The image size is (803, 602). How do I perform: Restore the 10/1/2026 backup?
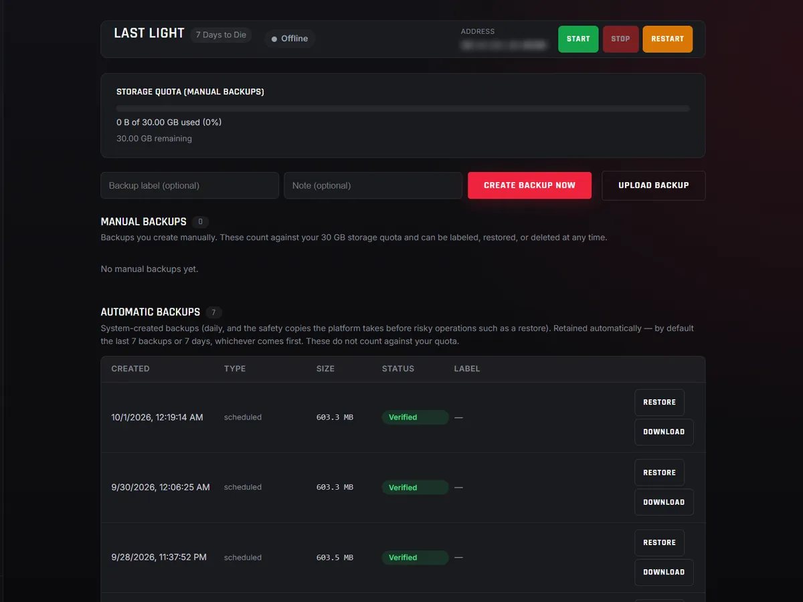659,402
